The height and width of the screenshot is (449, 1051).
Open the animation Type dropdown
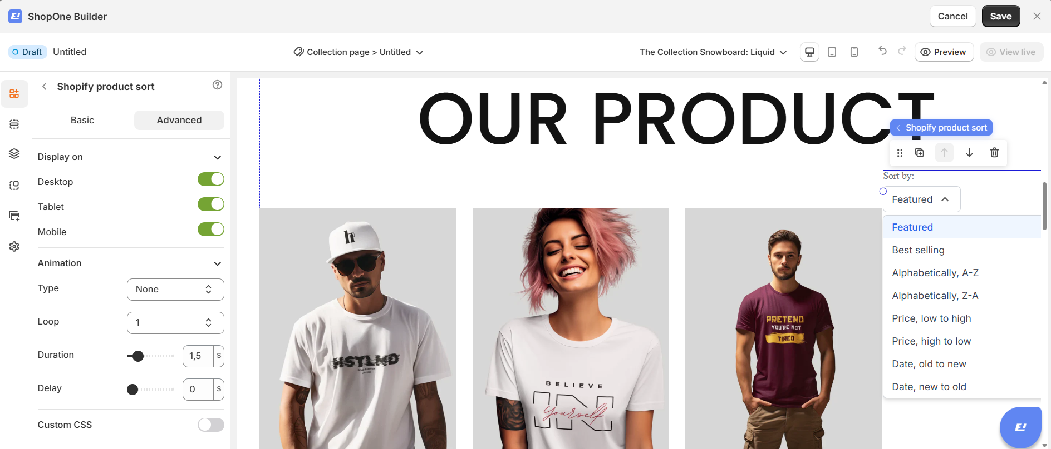click(x=175, y=290)
